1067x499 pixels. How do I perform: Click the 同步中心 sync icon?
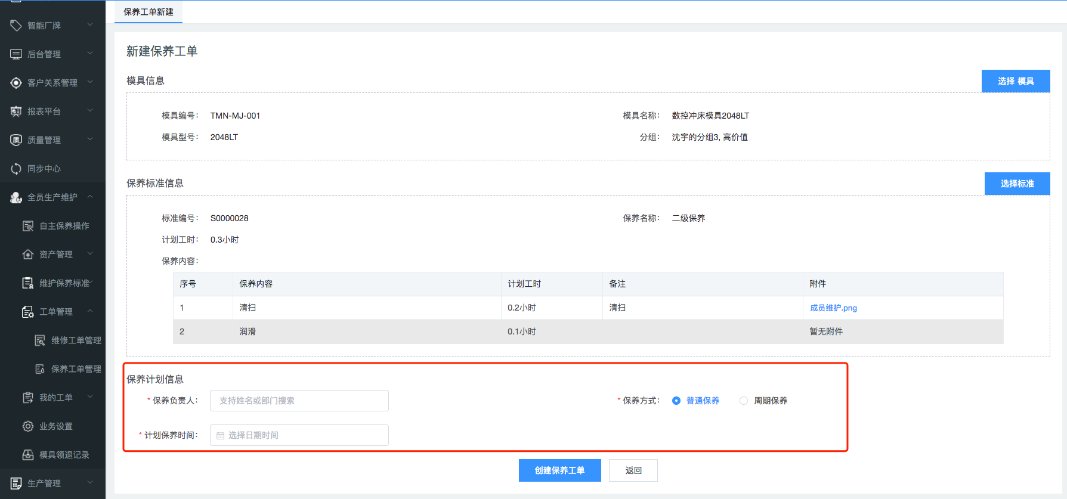click(x=16, y=169)
